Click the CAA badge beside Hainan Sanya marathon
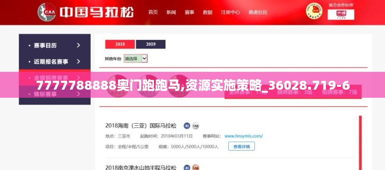This screenshot has width=385, height=170. pos(195,126)
